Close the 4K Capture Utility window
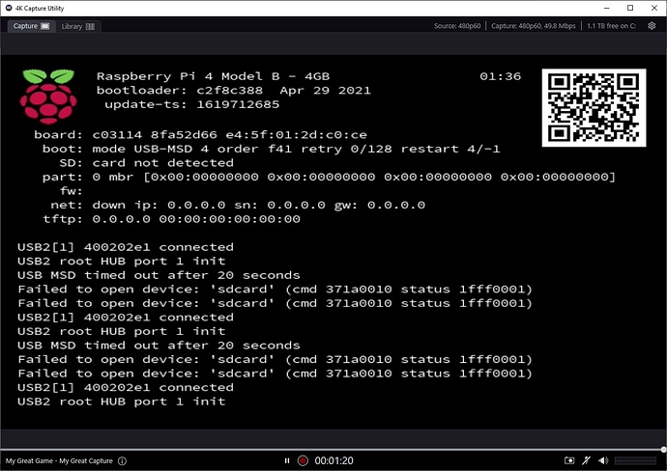This screenshot has height=471, width=667. click(654, 8)
